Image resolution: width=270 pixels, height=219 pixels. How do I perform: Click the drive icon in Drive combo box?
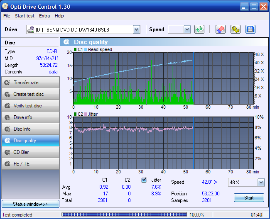(31, 29)
